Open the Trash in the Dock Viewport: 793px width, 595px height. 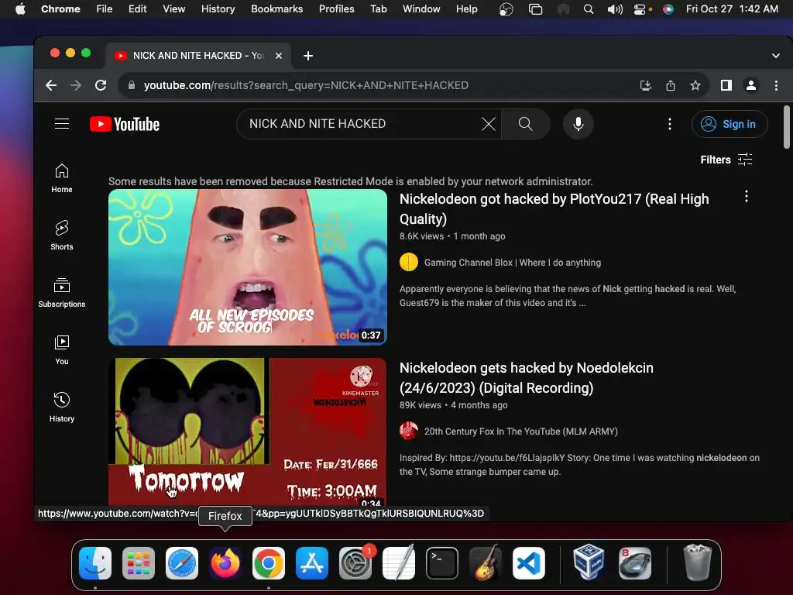click(698, 563)
